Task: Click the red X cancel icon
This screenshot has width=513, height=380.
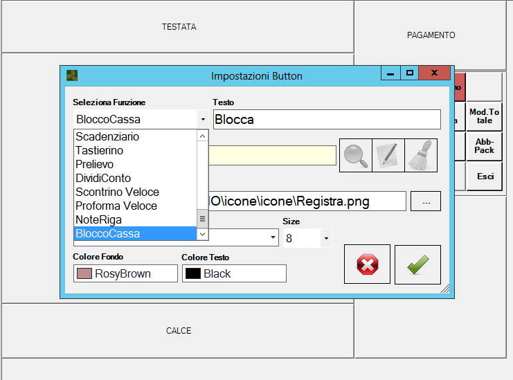Action: pyautogui.click(x=367, y=264)
